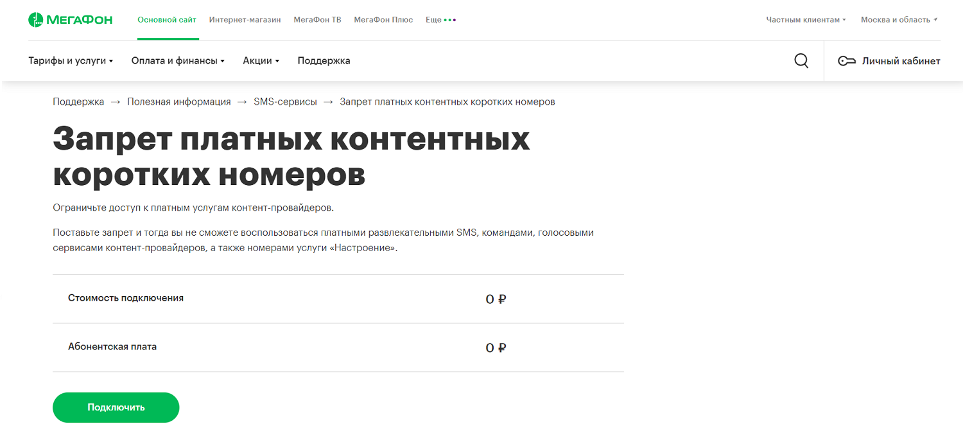Expand the Оплата и финансы dropdown
The image size is (963, 440).
pyautogui.click(x=178, y=61)
